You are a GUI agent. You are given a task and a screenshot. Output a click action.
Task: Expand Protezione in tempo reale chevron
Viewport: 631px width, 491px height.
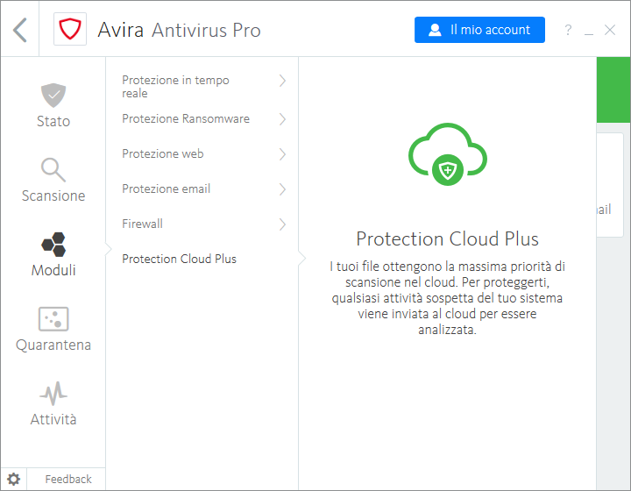tap(282, 81)
